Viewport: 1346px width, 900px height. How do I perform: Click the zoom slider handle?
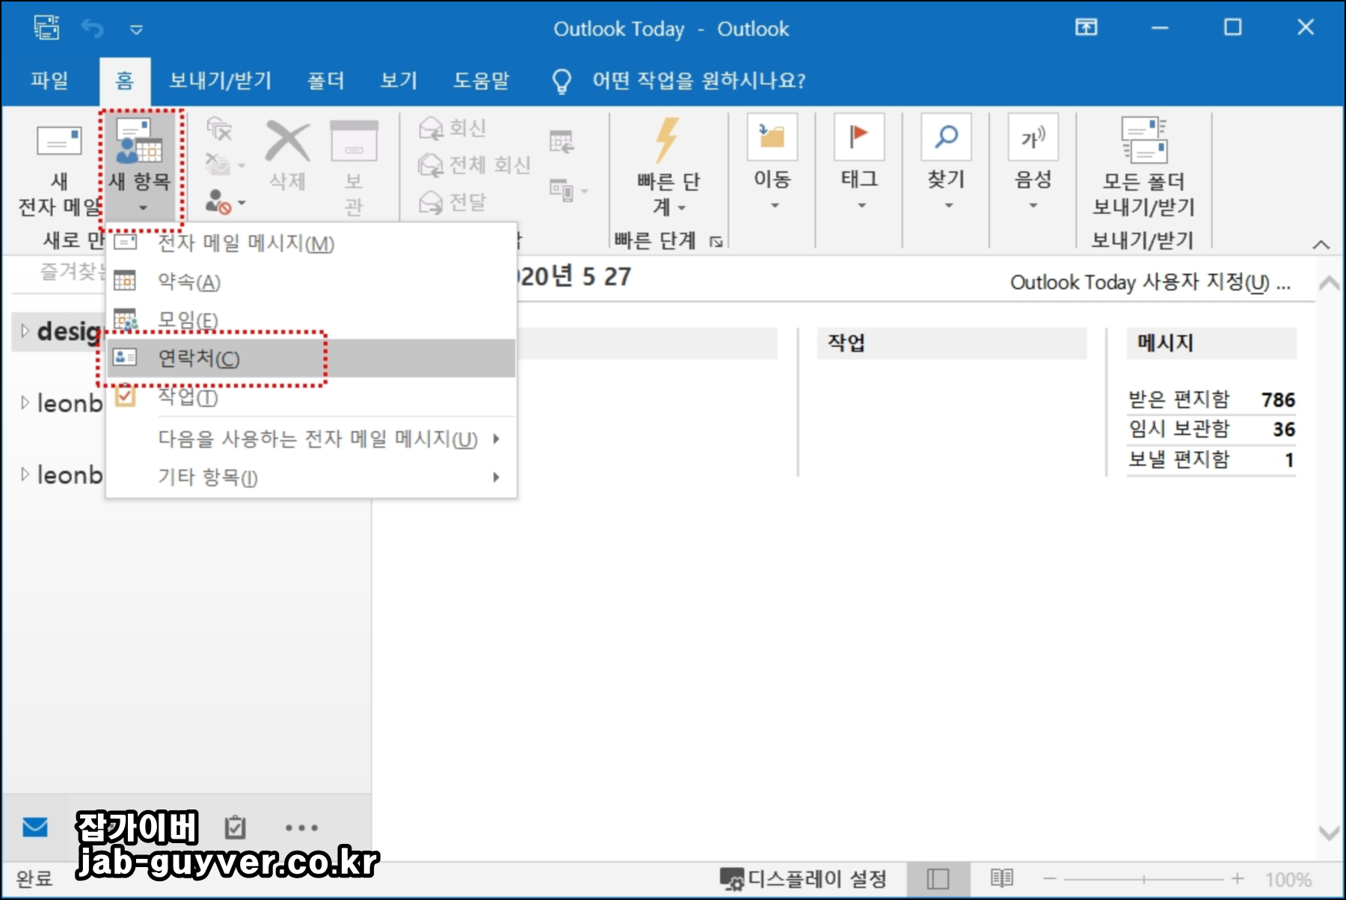coord(1143,879)
